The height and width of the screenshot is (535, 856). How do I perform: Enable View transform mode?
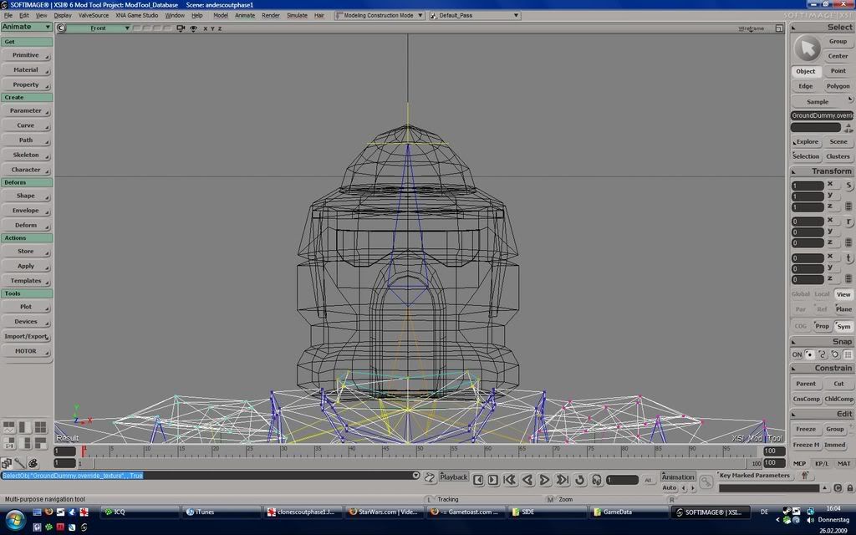843,294
